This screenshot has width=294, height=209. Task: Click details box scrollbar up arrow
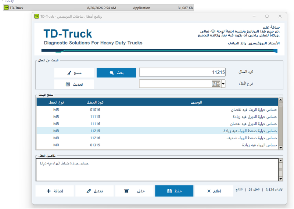pyautogui.click(x=280, y=161)
